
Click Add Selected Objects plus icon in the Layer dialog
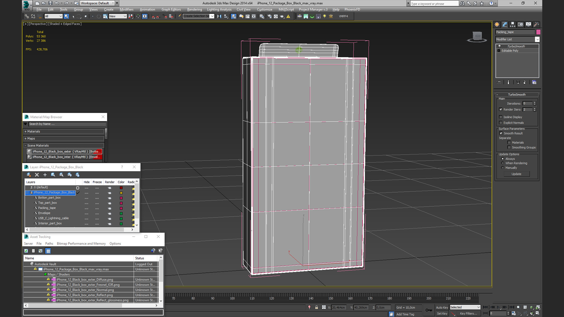pos(45,175)
